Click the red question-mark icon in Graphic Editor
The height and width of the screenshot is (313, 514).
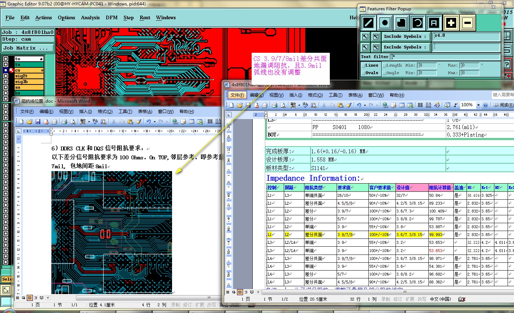click(x=507, y=64)
